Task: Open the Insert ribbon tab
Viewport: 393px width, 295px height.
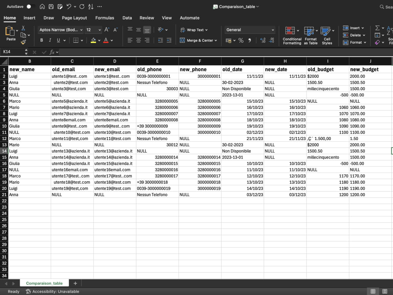Action: pyautogui.click(x=29, y=18)
